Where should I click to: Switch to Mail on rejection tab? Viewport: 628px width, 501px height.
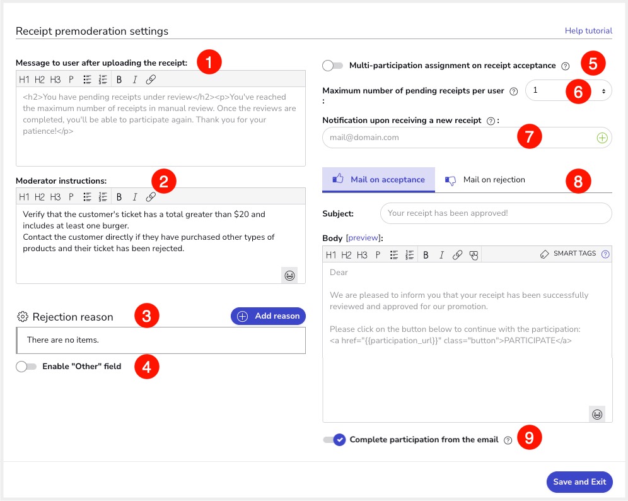tap(486, 180)
